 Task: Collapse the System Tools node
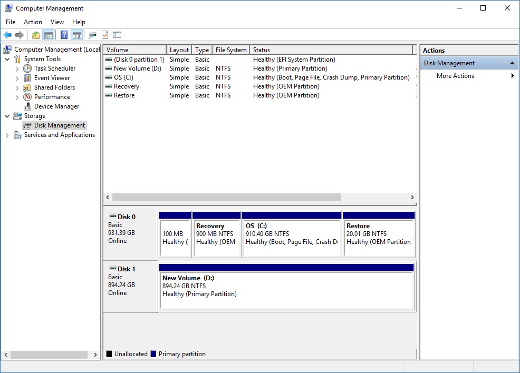(7, 60)
